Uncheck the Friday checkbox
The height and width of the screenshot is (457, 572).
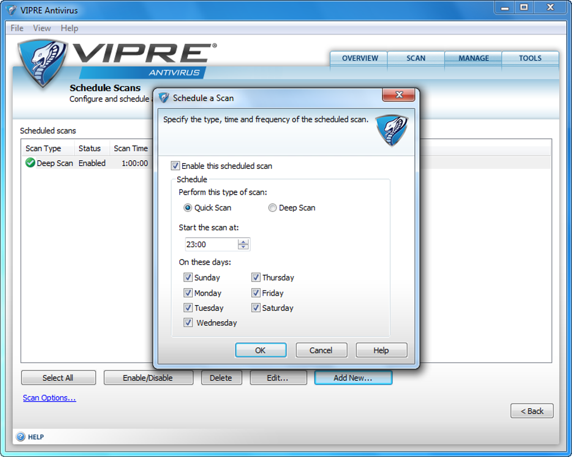point(256,293)
